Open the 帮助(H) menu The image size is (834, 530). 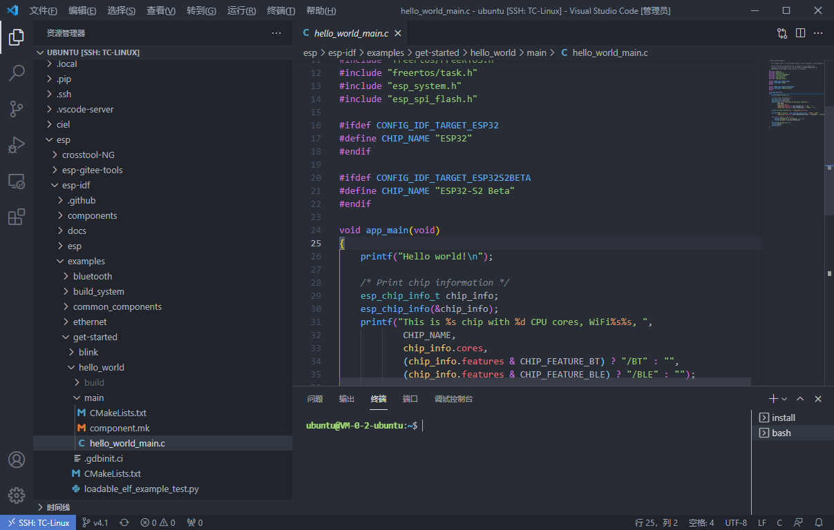pos(321,10)
